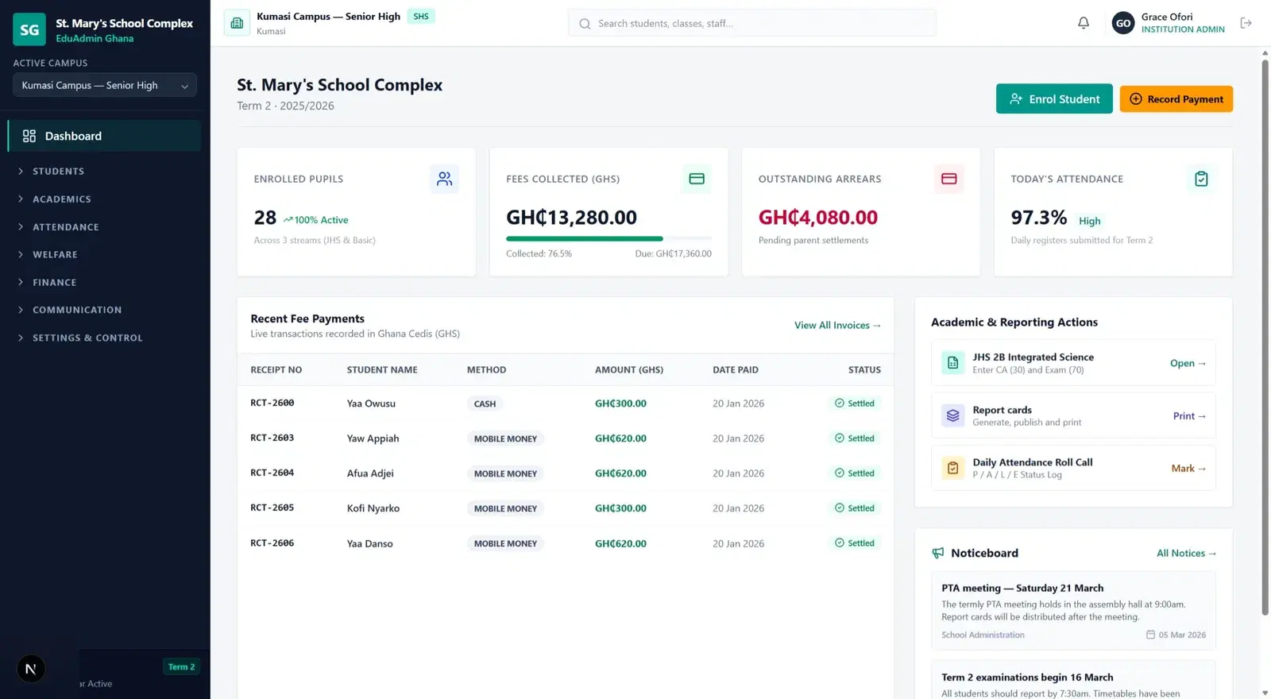Click the SHS badge in header
The image size is (1271, 699).
421,17
